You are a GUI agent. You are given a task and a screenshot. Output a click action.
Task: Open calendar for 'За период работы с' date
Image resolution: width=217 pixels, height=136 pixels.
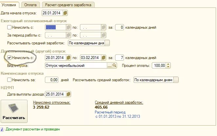pyautogui.click(x=69, y=35)
